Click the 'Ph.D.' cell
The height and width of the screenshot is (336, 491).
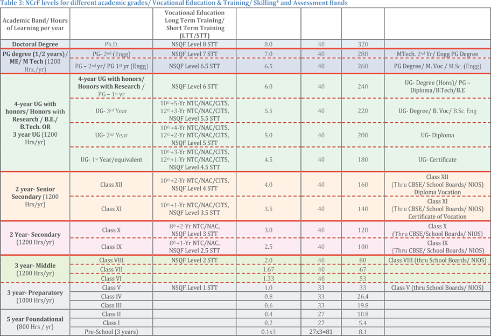pyautogui.click(x=111, y=44)
